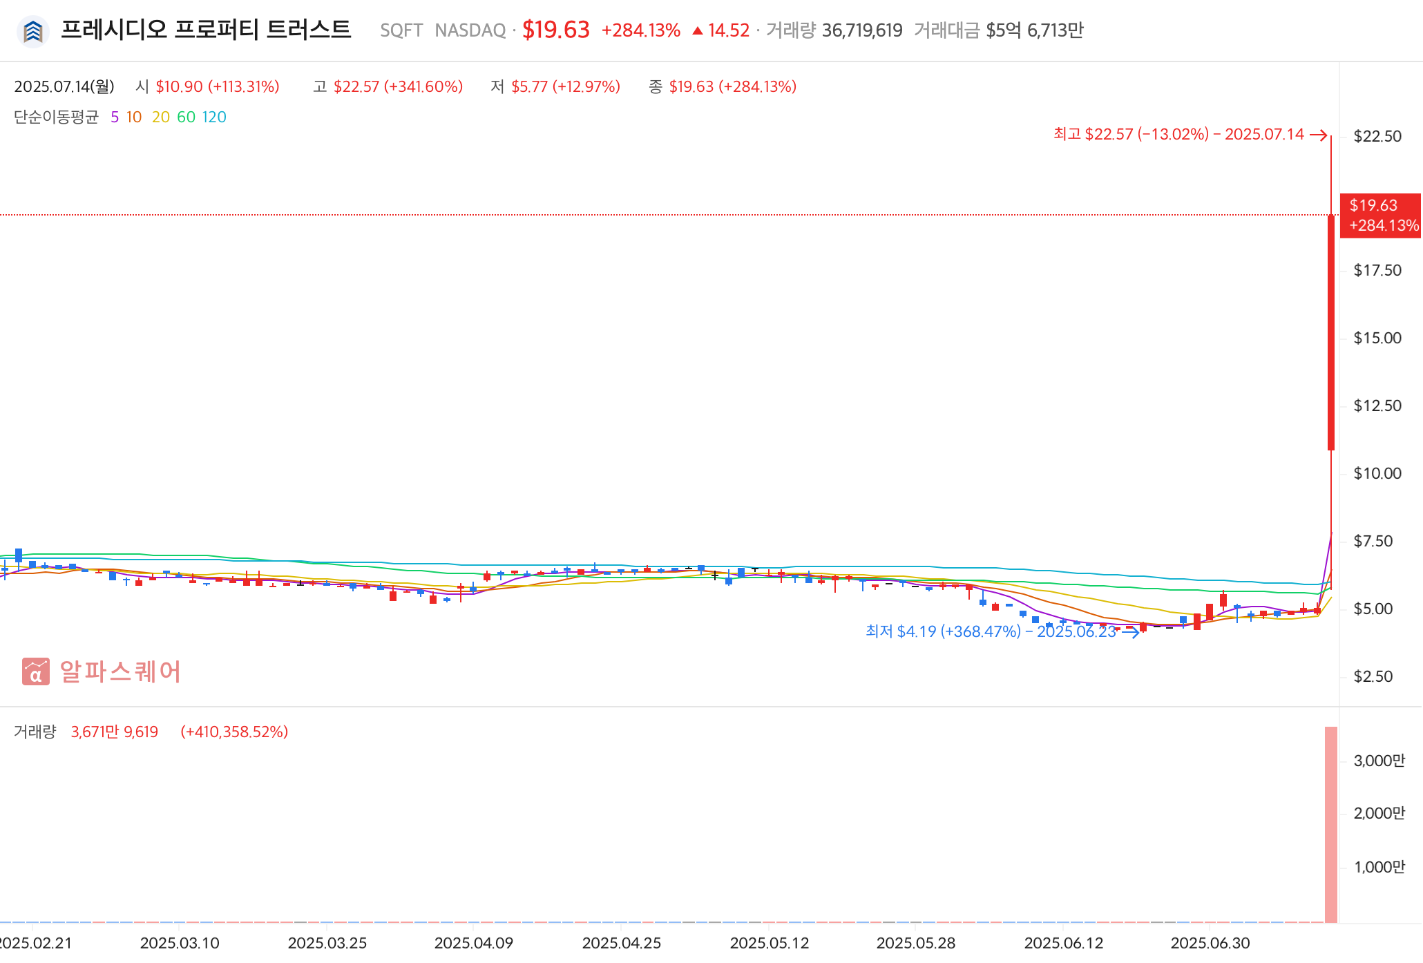The image size is (1423, 963).
Task: Click the 2025.06.30 date axis label
Action: (x=1210, y=943)
